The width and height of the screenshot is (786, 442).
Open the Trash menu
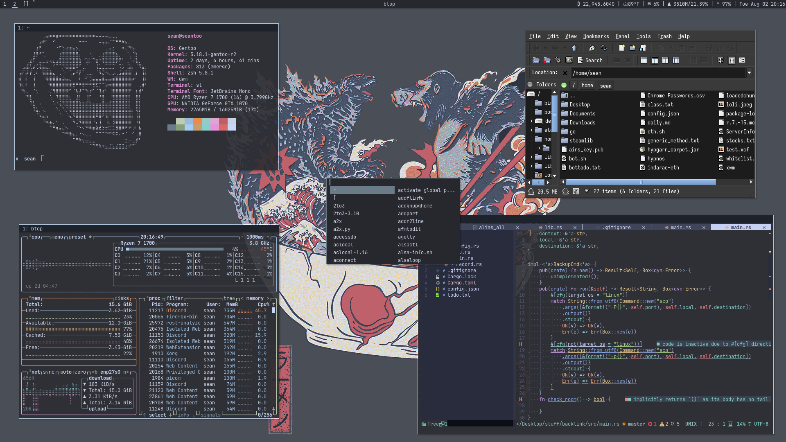pyautogui.click(x=664, y=36)
